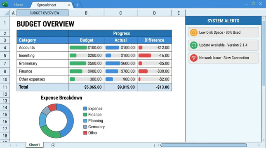This screenshot has height=148, width=266.
Task: Select row 1 header
Action: [5, 23]
